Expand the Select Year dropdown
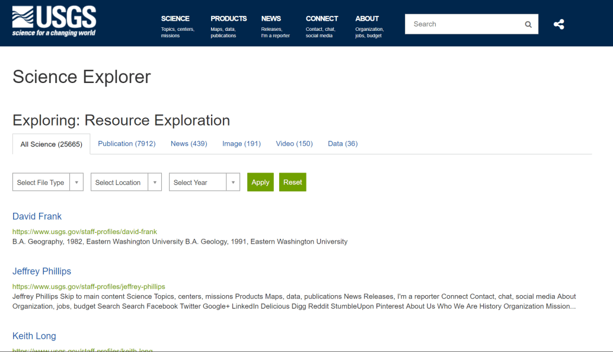The width and height of the screenshot is (613, 352). point(204,183)
